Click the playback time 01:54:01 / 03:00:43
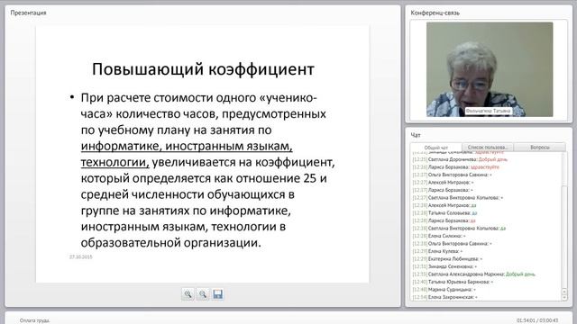 [x=537, y=320]
